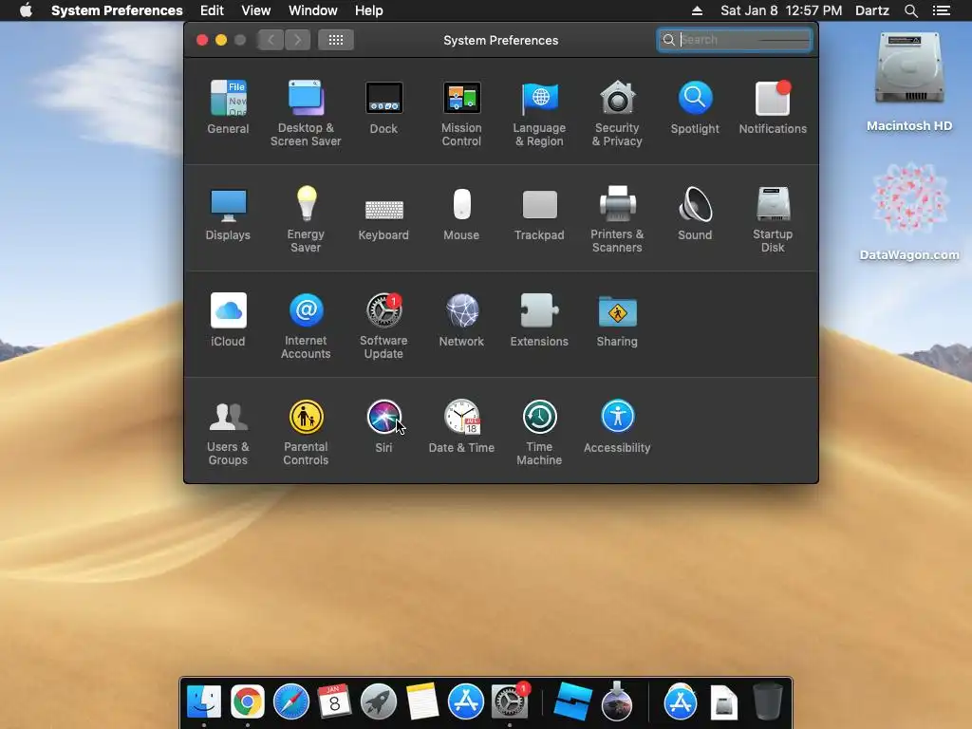Viewport: 972px width, 729px height.
Task: Open Users & Groups preferences
Action: [228, 433]
